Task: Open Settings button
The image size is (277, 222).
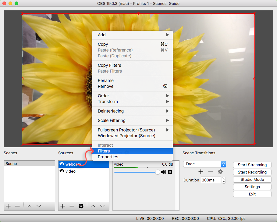Action: tap(252, 187)
